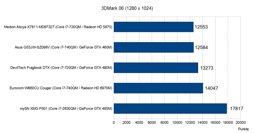Click the mySN XMG P501 category label
The image size is (255, 133).
66,108
